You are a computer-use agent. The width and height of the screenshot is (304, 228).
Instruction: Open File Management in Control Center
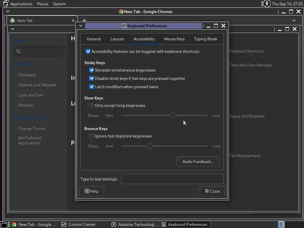click(245, 156)
